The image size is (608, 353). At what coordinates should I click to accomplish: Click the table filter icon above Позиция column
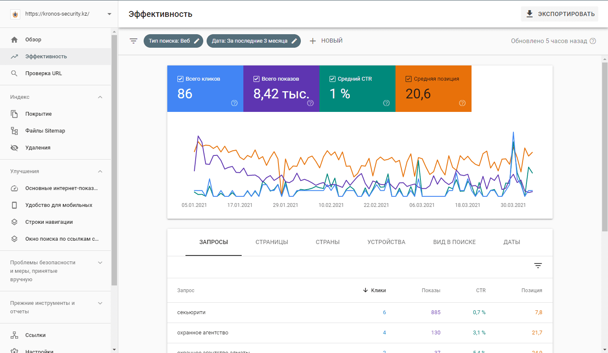tap(538, 266)
